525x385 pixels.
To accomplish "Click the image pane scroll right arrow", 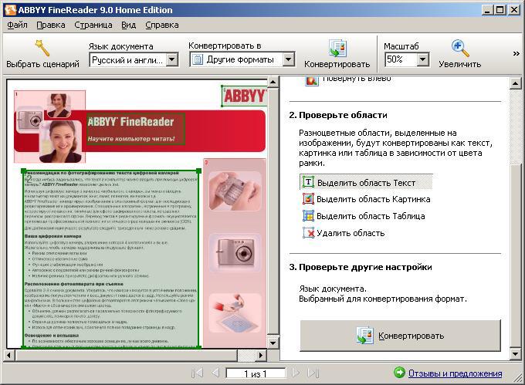I will [x=261, y=355].
